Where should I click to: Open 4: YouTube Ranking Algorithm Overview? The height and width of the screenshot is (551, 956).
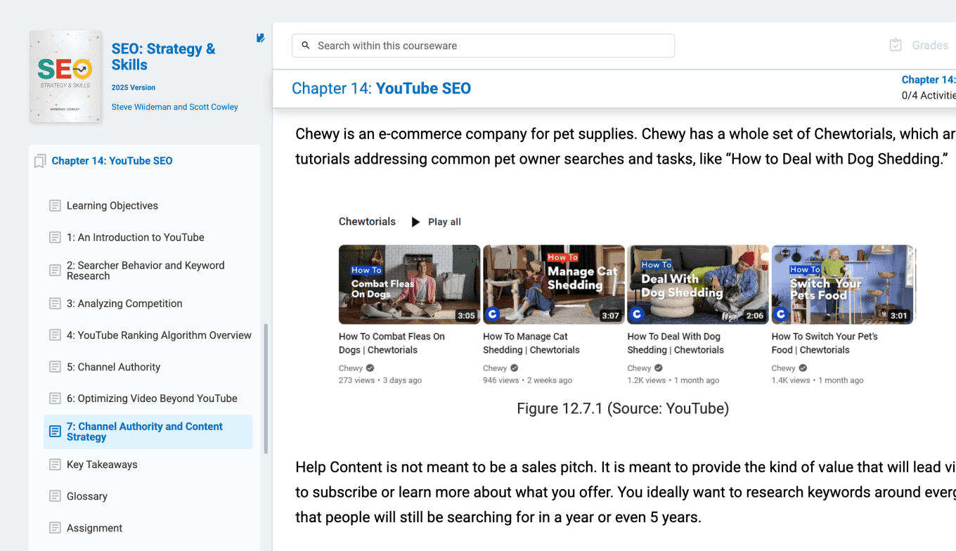coord(159,335)
